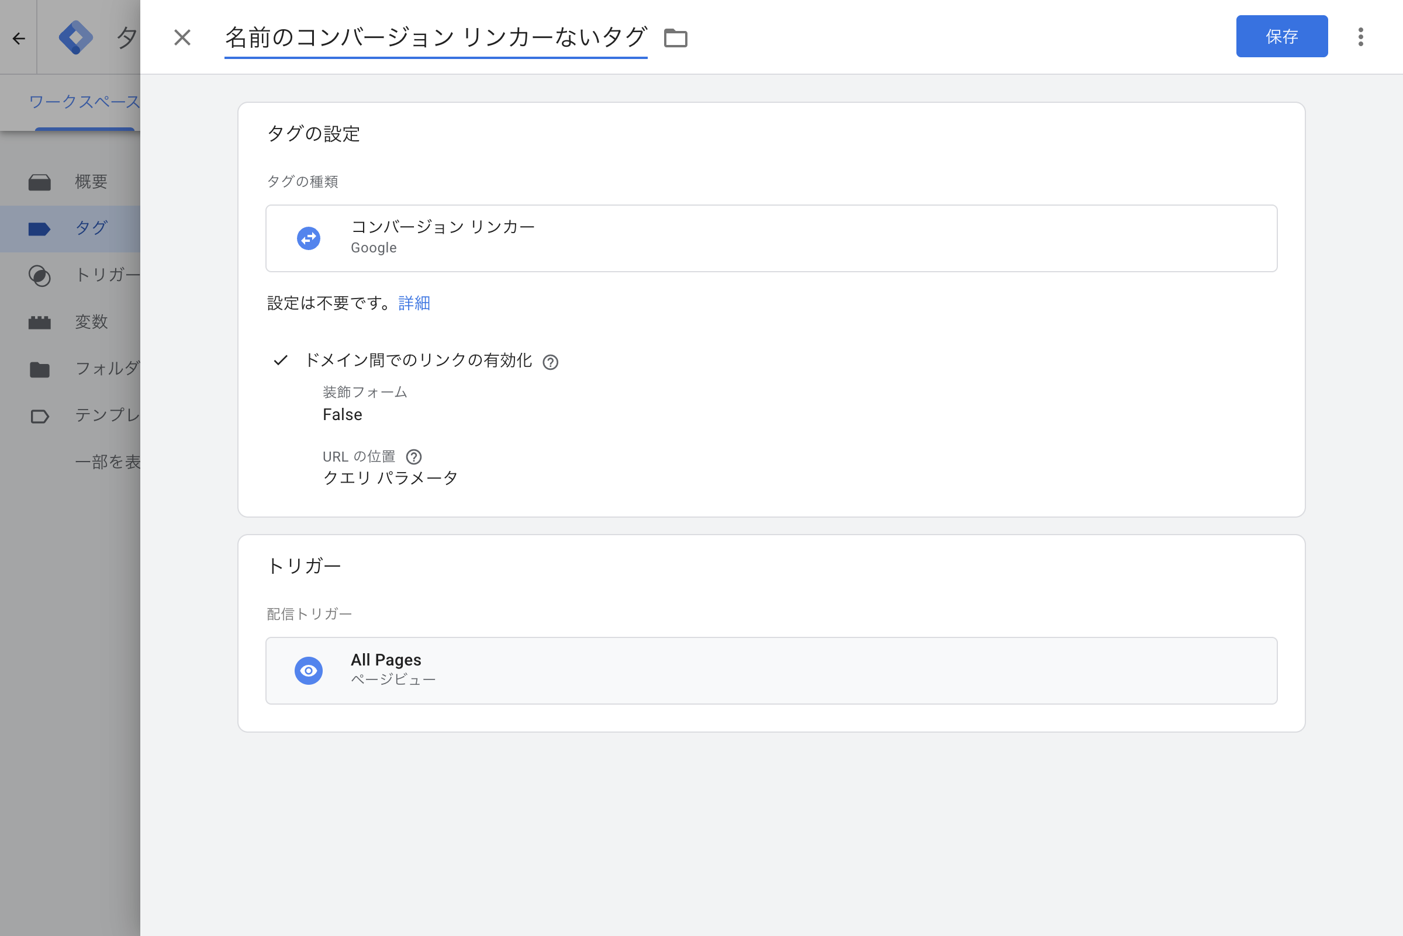1403x936 pixels.
Task: Click the folder sidebar icon
Action: coord(39,369)
